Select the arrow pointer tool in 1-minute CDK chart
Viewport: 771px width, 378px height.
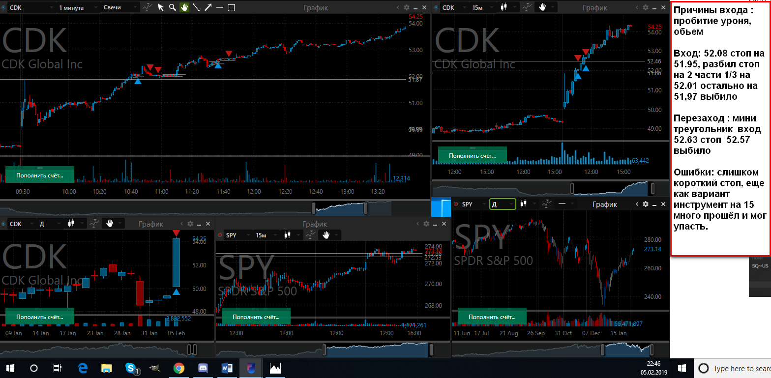coord(160,7)
